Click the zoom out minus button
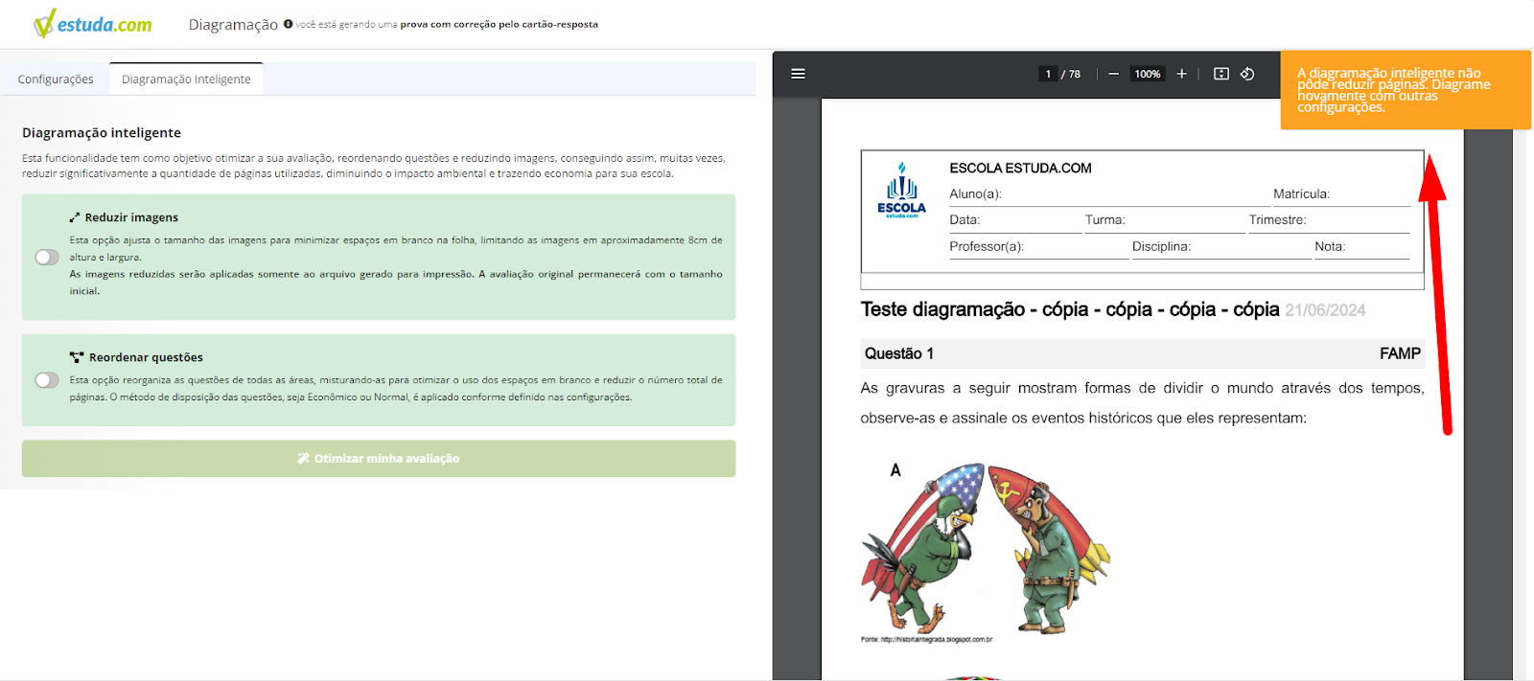Image resolution: width=1534 pixels, height=681 pixels. [x=1113, y=74]
